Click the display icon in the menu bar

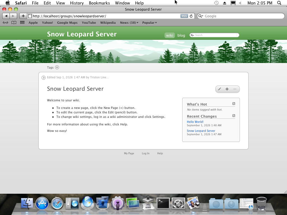233,3
